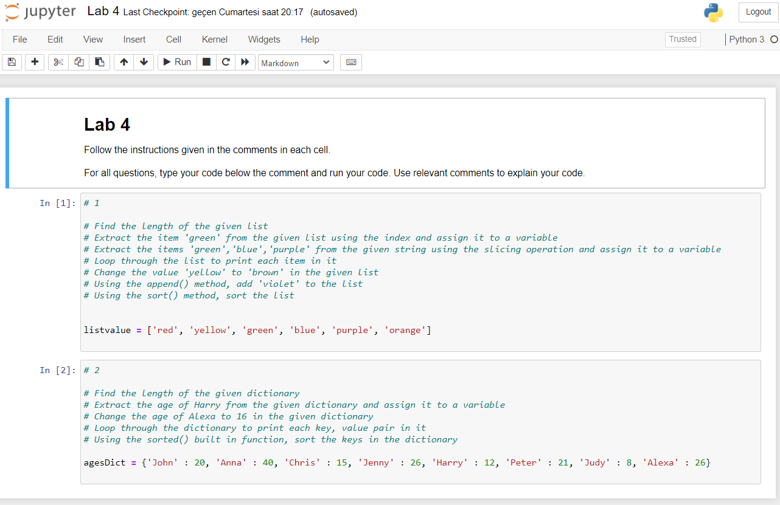Paste a cell using the clipboard icon

99,61
